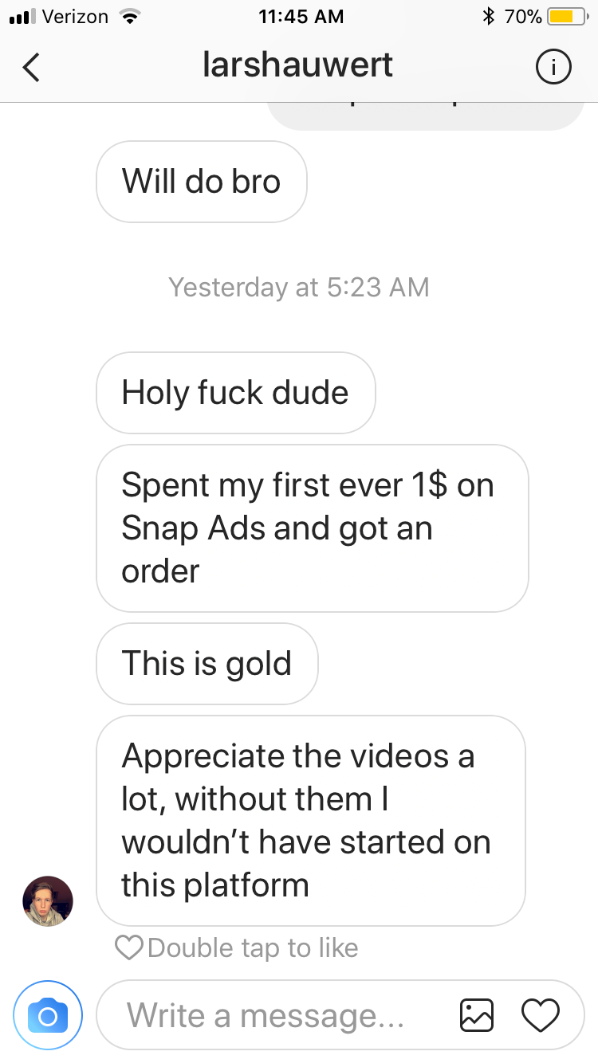This screenshot has width=598, height=1063.
Task: Open conversation info via the i icon
Action: pyautogui.click(x=553, y=67)
